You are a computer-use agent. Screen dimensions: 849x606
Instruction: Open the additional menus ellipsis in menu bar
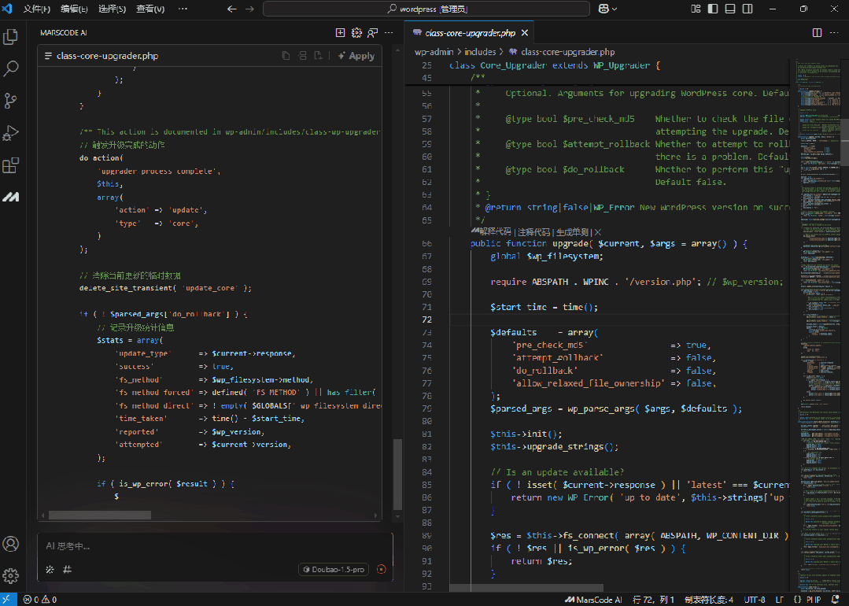[183, 9]
